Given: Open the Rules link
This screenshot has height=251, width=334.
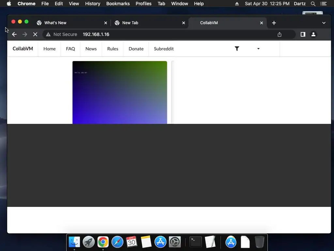Looking at the screenshot, I should [113, 49].
